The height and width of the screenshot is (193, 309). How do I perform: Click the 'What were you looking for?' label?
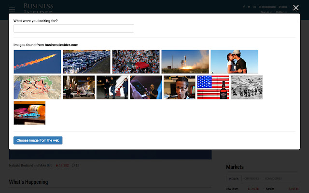pyautogui.click(x=35, y=21)
